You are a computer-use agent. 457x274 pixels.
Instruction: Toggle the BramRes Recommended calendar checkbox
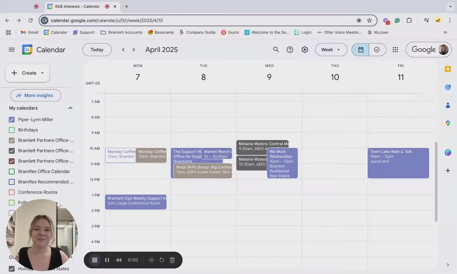(12, 182)
